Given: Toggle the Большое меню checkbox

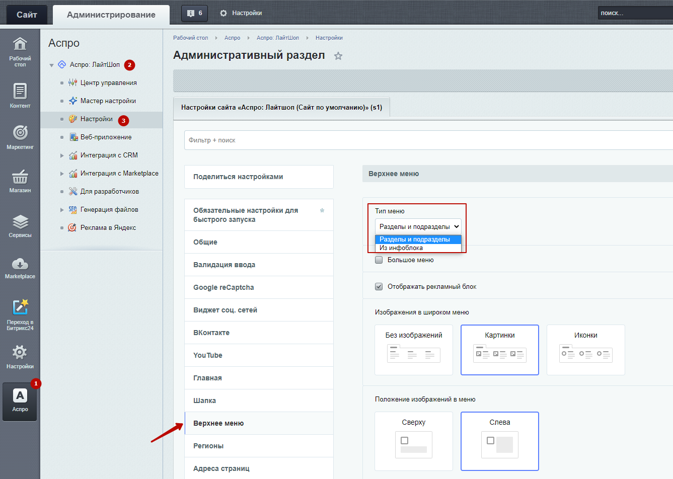Looking at the screenshot, I should click(379, 260).
